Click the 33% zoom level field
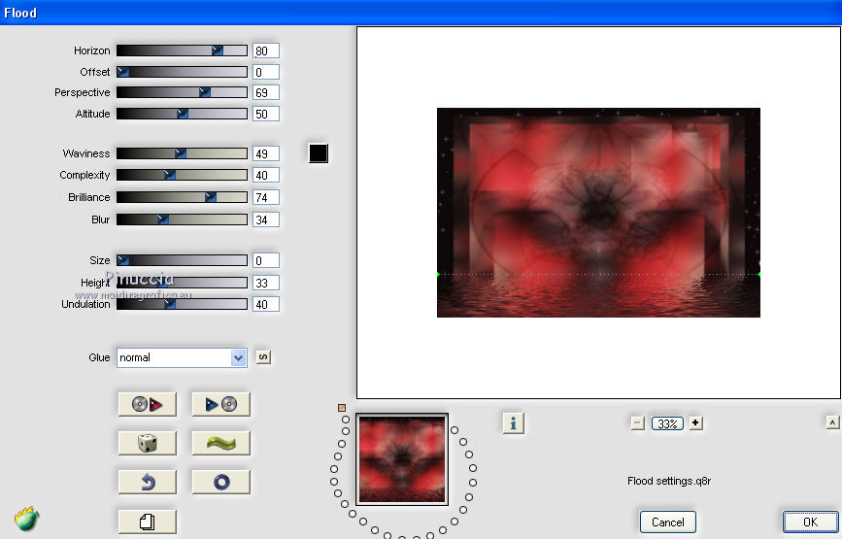Viewport: 842px width, 539px height. tap(667, 423)
